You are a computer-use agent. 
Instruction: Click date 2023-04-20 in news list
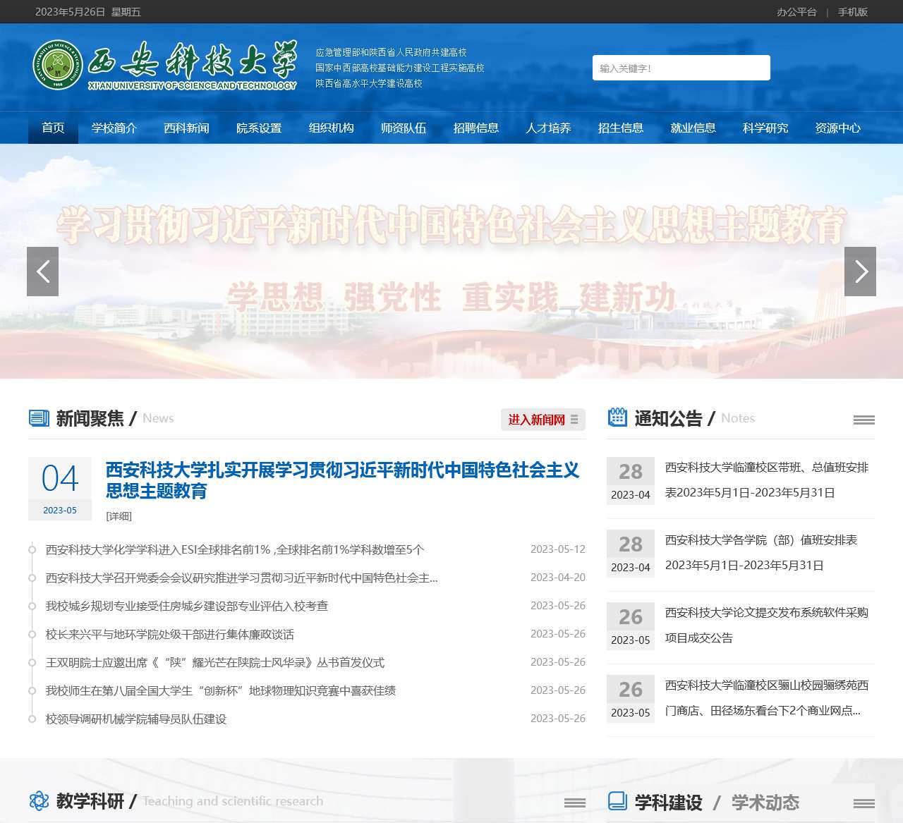click(x=558, y=578)
